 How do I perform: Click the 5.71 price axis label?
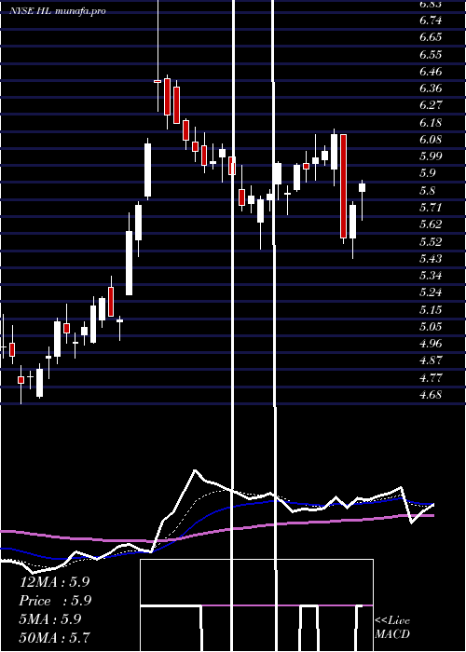431,208
